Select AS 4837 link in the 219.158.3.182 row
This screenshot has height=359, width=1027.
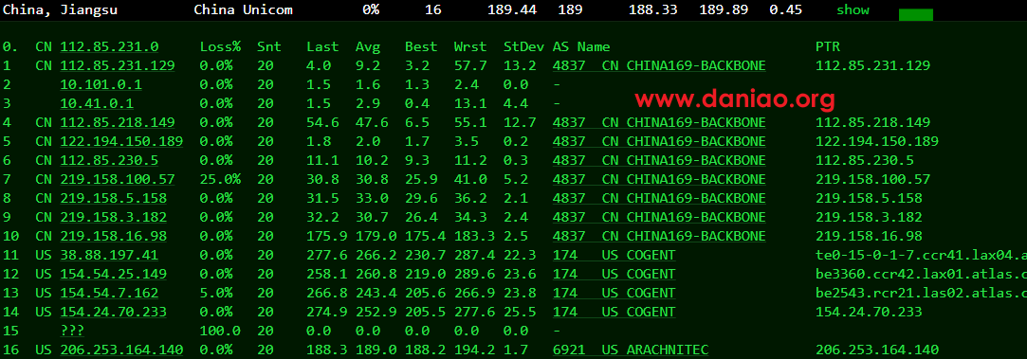point(659,218)
